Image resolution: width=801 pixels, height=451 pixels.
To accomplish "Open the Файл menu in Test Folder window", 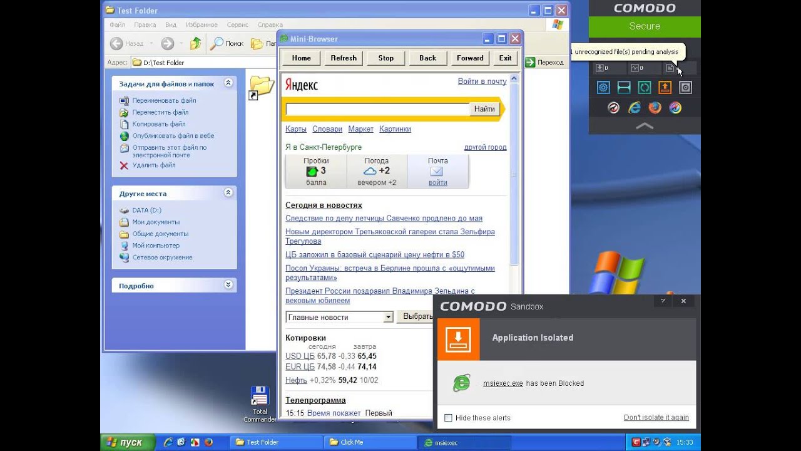I will [x=118, y=25].
